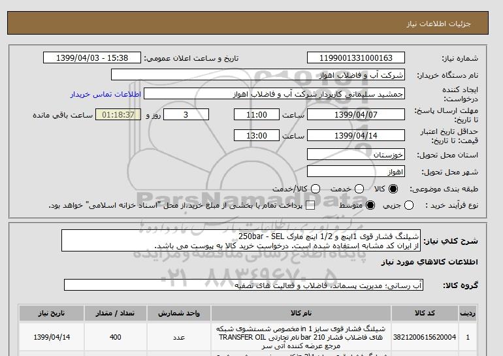Image resolution: width=503 pixels, height=356 pixels.
Task: Click the deadline hour field 11:00
Action: click(257, 115)
